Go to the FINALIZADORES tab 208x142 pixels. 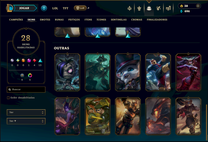157,20
